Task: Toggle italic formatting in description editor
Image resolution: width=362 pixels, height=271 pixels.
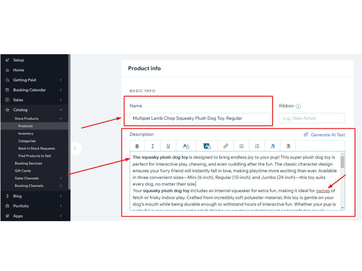Action: pyautogui.click(x=152, y=146)
